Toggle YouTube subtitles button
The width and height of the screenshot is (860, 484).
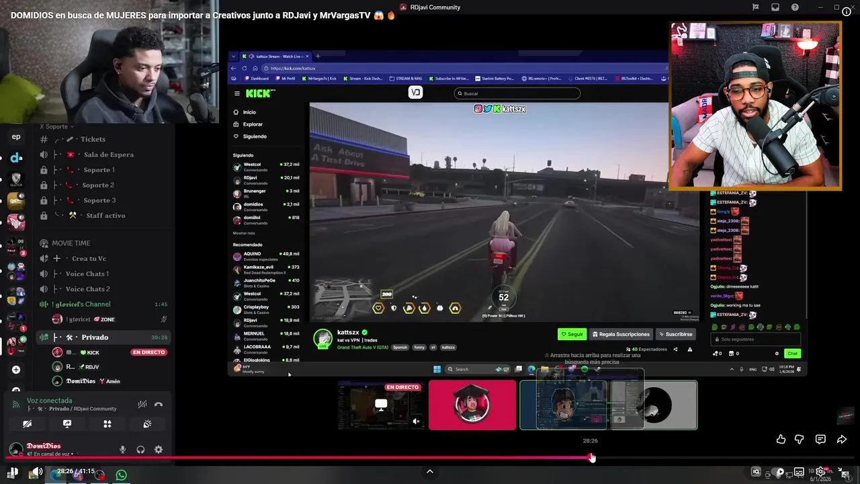799,472
